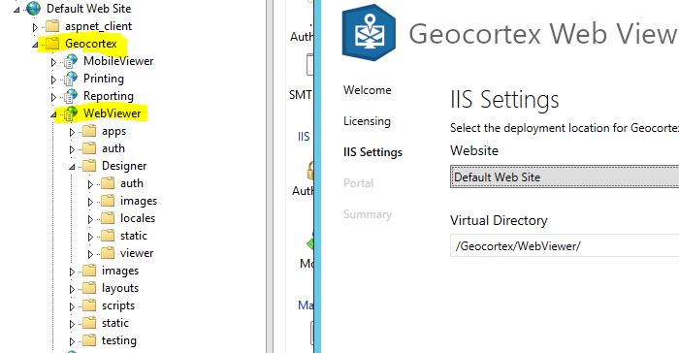Expand the apps folder node
The image size is (679, 353).
click(x=73, y=132)
